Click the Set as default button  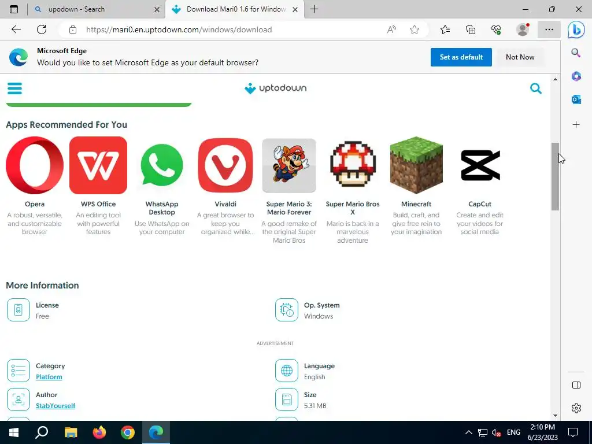point(461,57)
